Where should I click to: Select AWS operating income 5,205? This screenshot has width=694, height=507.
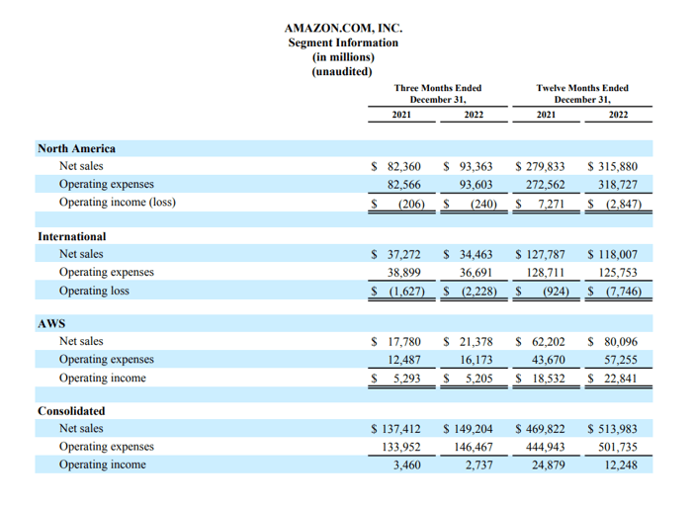(x=478, y=379)
